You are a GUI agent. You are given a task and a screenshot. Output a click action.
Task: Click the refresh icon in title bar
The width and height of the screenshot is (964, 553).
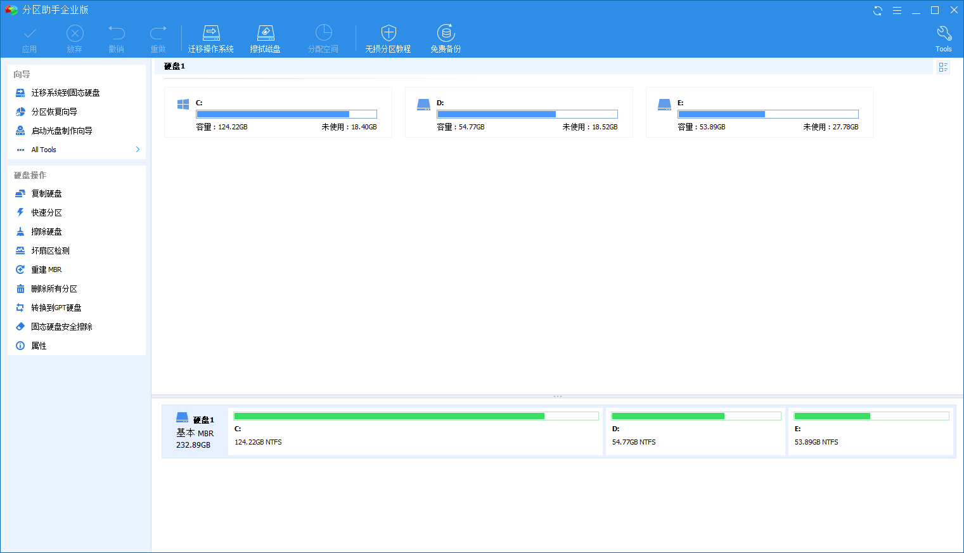click(878, 10)
